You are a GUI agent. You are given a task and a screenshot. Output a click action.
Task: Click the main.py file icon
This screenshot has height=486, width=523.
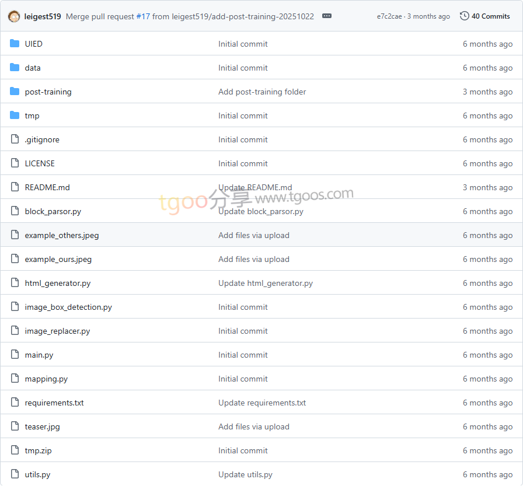point(15,355)
